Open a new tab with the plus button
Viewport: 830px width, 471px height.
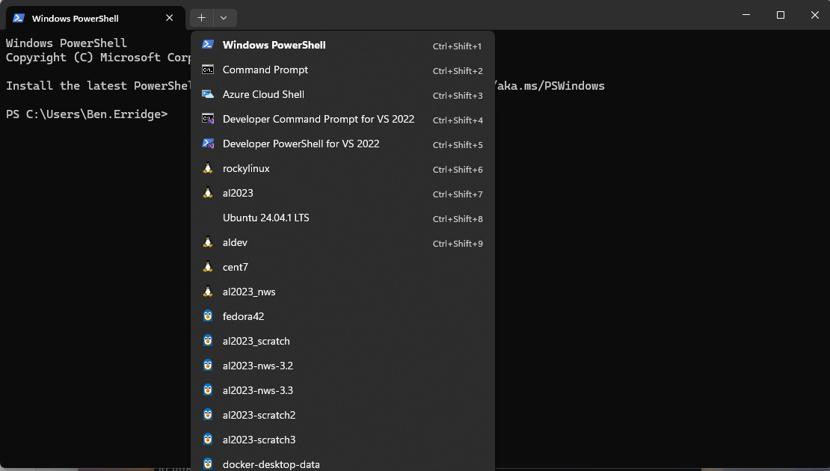click(x=200, y=17)
